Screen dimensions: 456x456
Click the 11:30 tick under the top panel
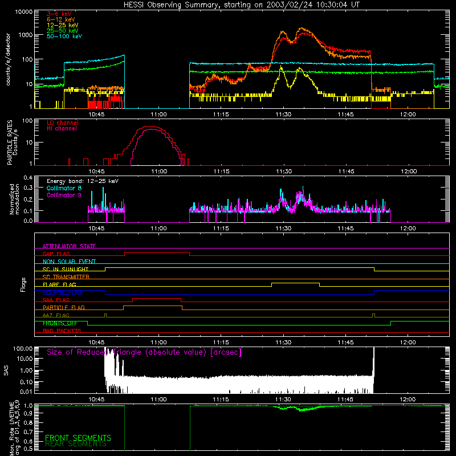pos(283,115)
